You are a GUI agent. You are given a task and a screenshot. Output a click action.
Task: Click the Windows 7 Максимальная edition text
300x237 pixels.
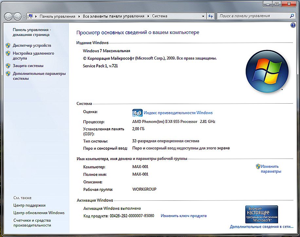click(x=106, y=51)
